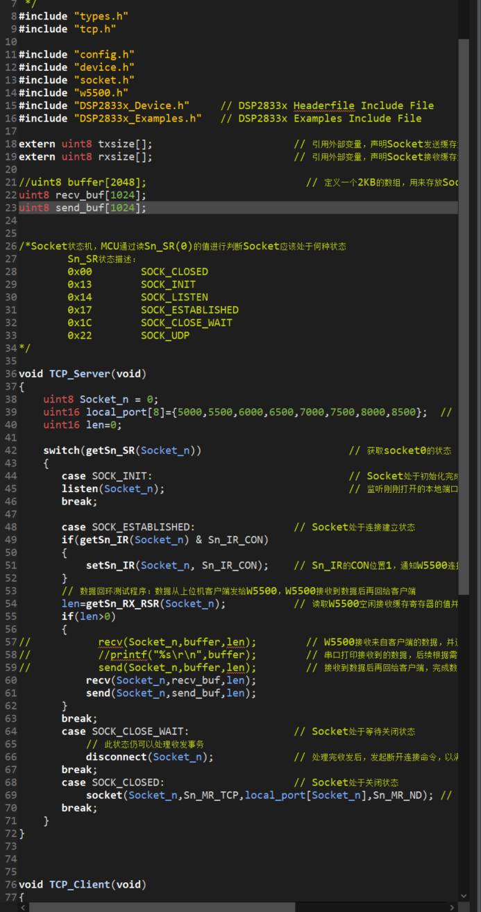Click 'Sn_MR_TCP' argument in socket call
The image size is (481, 912).
(211, 795)
